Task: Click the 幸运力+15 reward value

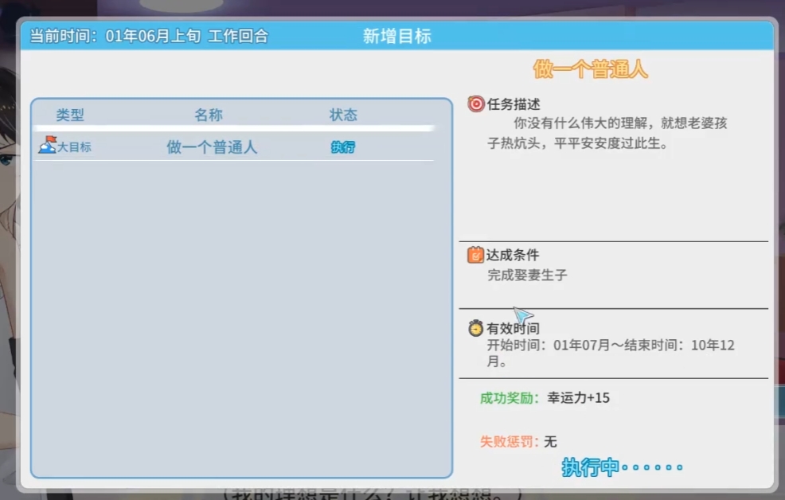Action: click(579, 397)
